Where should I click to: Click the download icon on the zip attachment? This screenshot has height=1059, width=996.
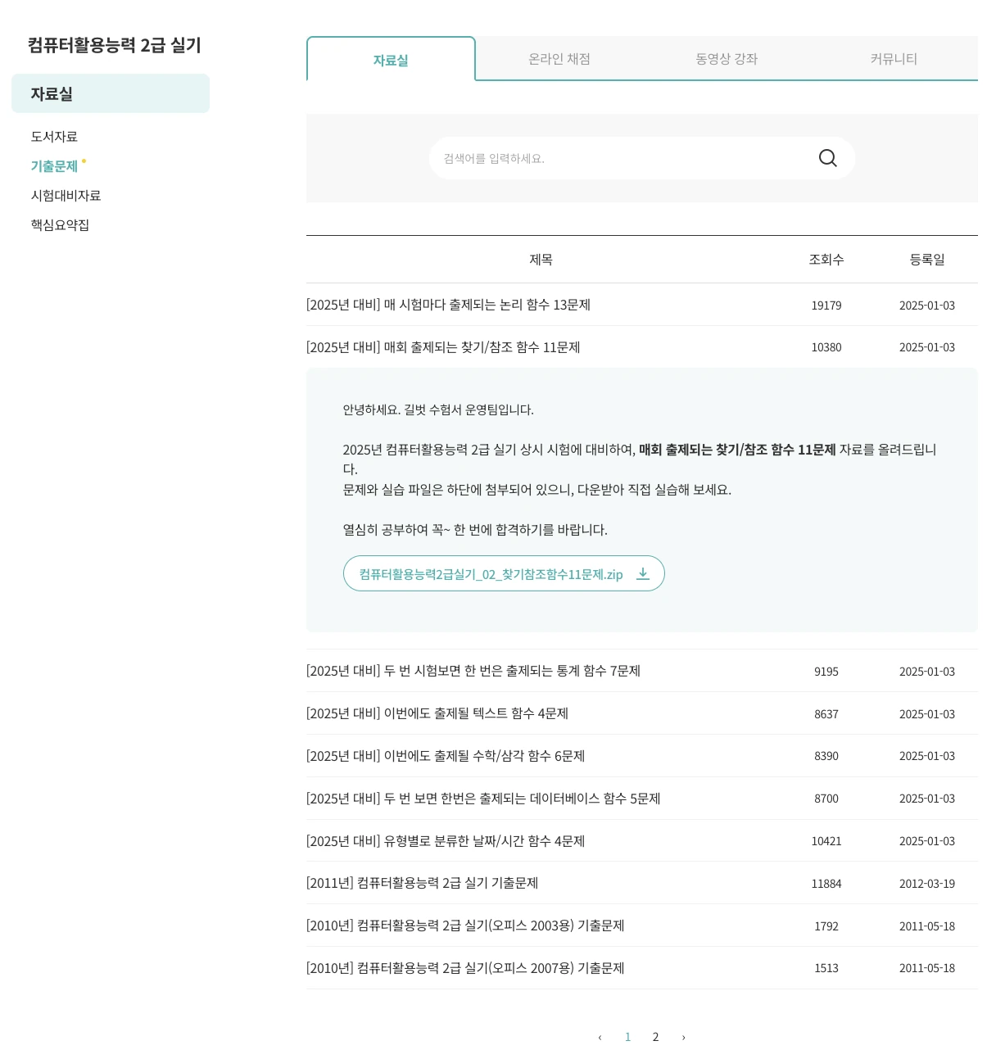644,573
